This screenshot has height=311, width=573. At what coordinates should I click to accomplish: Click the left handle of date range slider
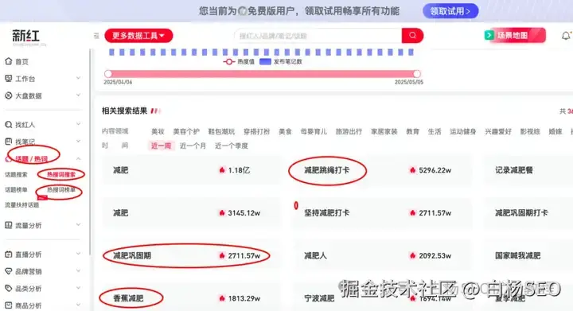click(x=107, y=74)
